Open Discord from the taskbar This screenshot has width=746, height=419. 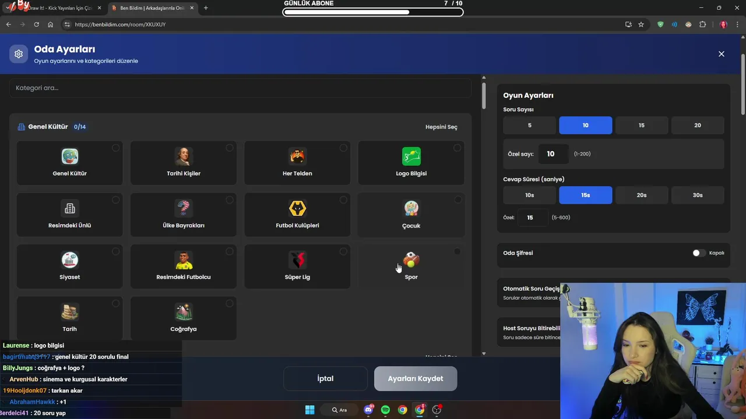tap(368, 410)
